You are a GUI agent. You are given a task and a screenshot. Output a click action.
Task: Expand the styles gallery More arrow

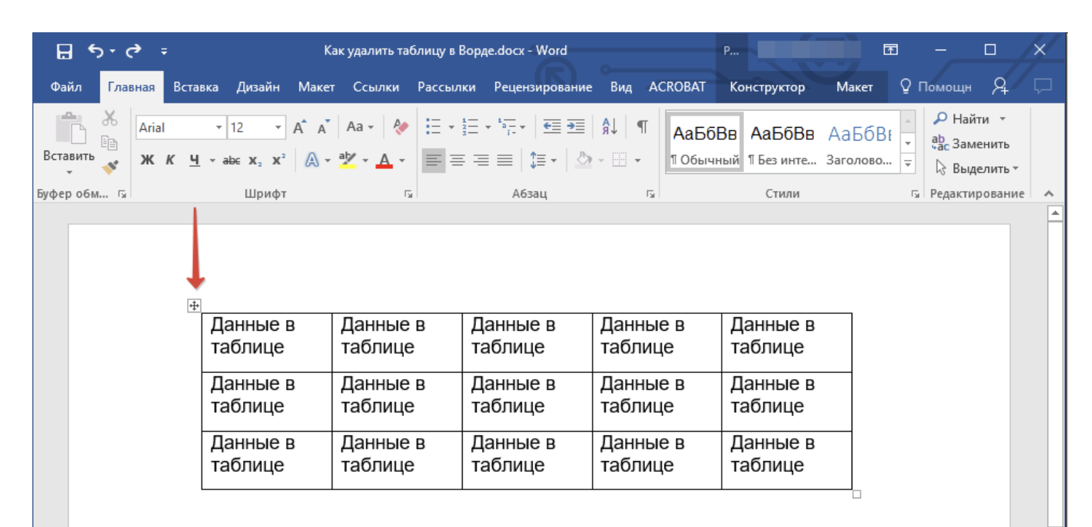[908, 163]
